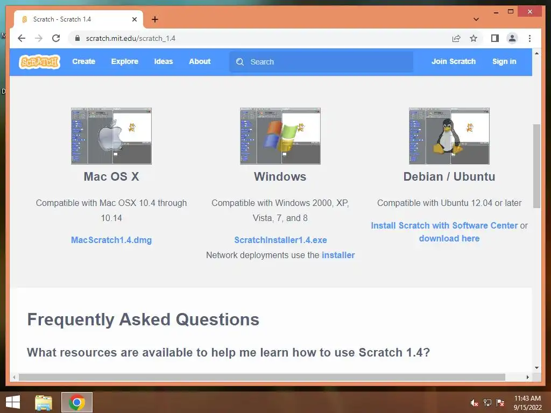Click the muted volume tray icon

474,403
